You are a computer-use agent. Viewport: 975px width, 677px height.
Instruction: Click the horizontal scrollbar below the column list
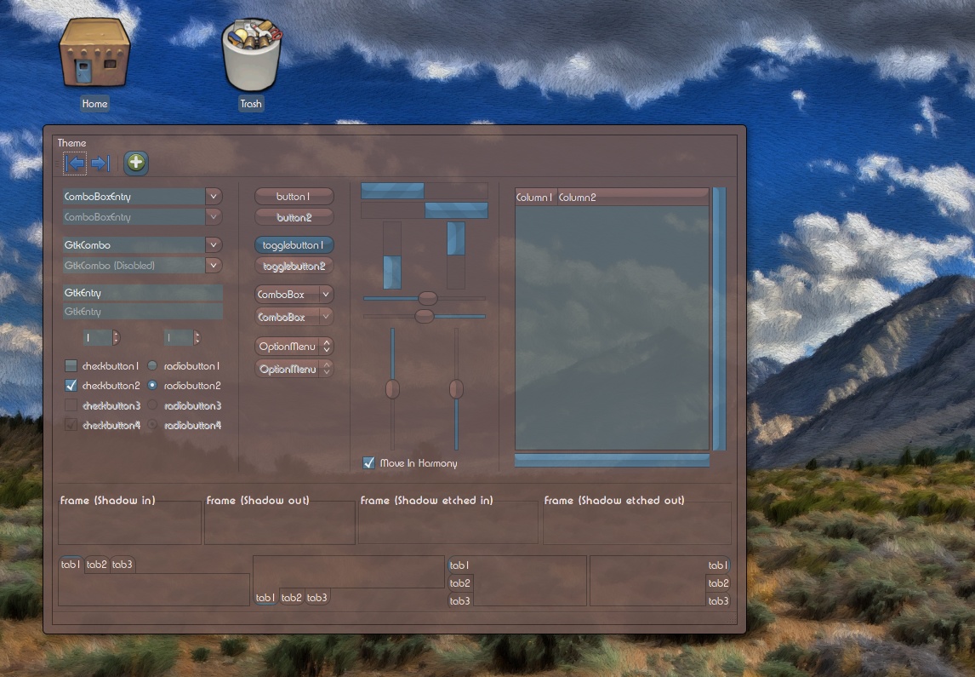click(612, 461)
